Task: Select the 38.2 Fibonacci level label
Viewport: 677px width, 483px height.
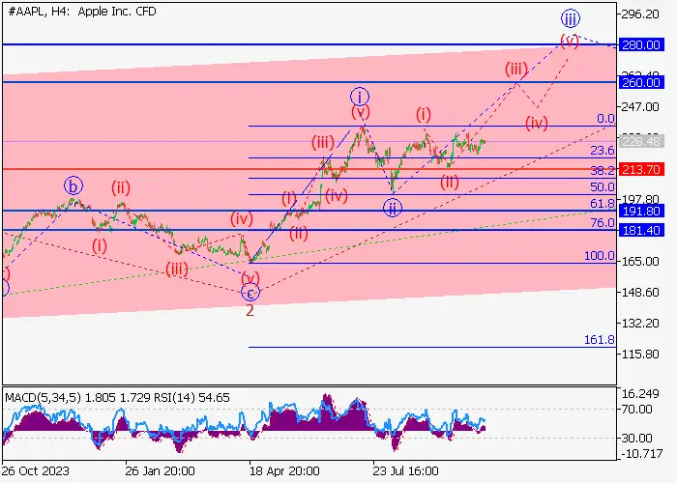Action: click(x=603, y=171)
